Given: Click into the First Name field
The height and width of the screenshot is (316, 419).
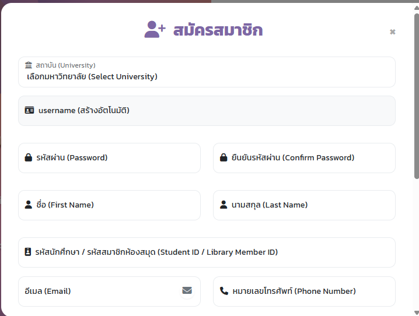Looking at the screenshot, I should click(109, 205).
